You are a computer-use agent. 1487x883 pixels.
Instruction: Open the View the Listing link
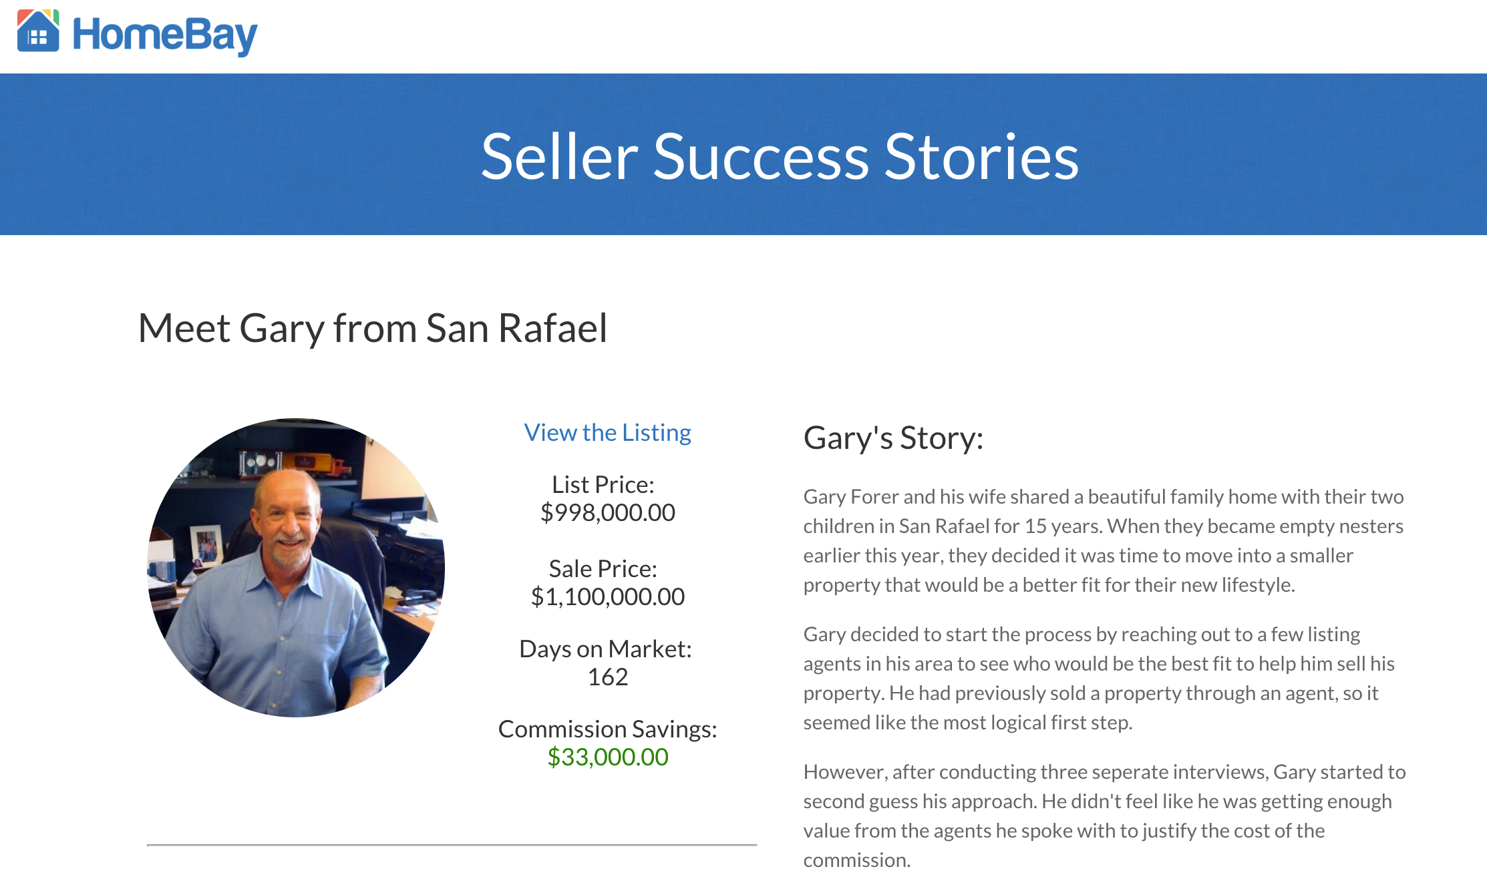607,433
